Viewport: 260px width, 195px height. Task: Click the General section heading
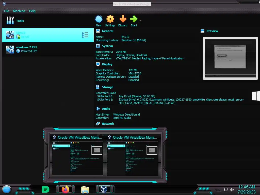coord(107,31)
